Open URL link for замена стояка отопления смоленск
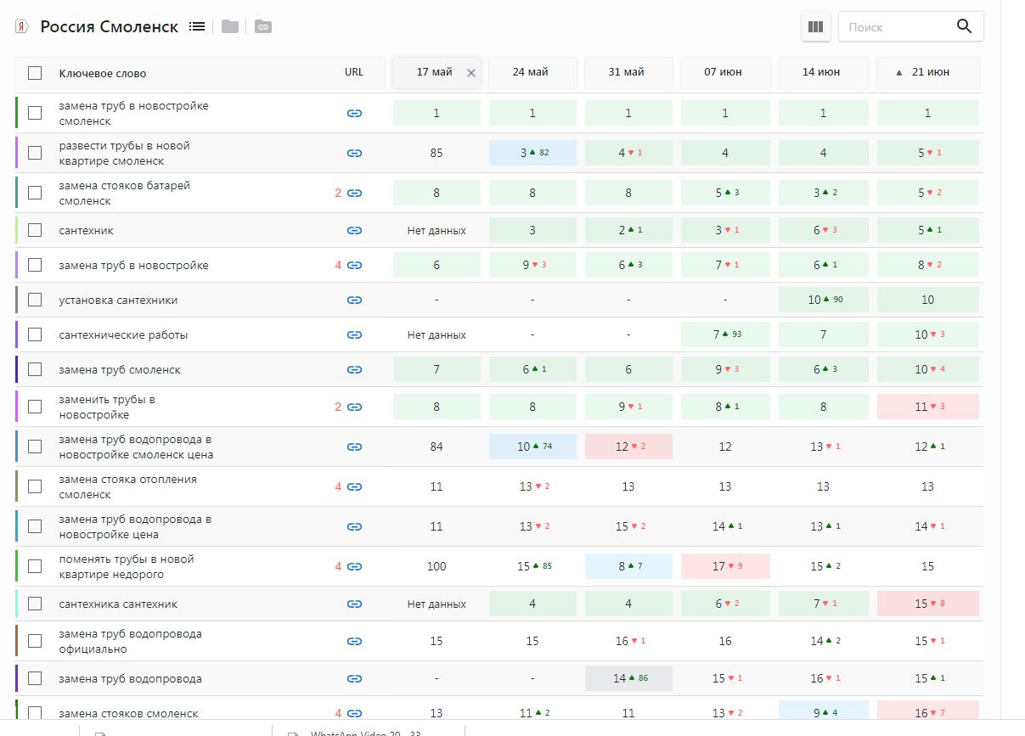Image resolution: width=1025 pixels, height=736 pixels. [355, 486]
